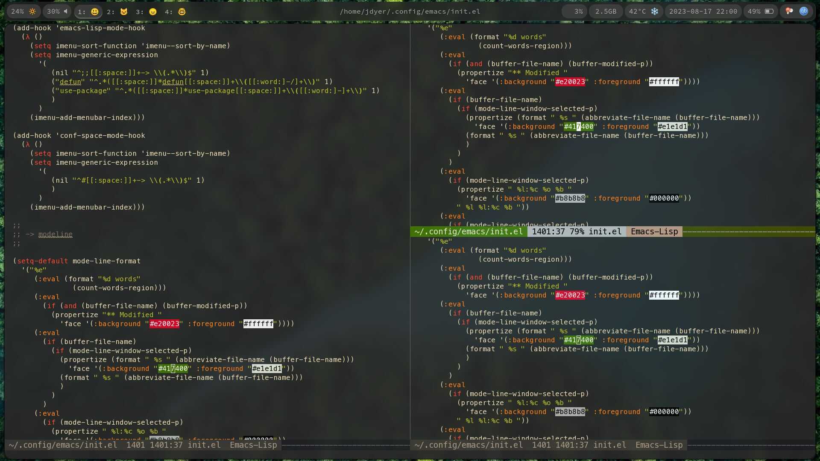Click the date and time module

(703, 12)
